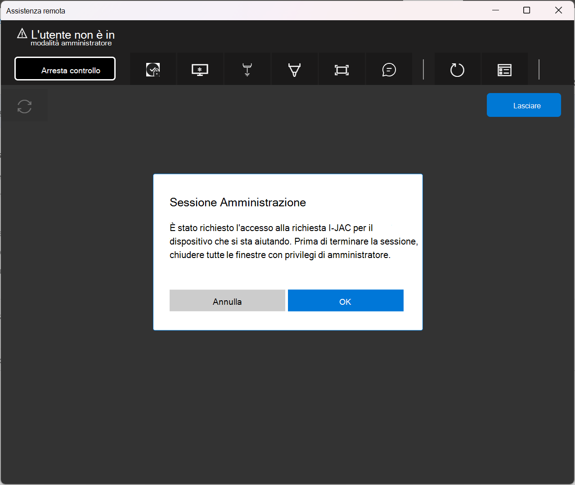Open the chat bubble icon
Viewport: 575px width, 485px height.
coord(389,70)
